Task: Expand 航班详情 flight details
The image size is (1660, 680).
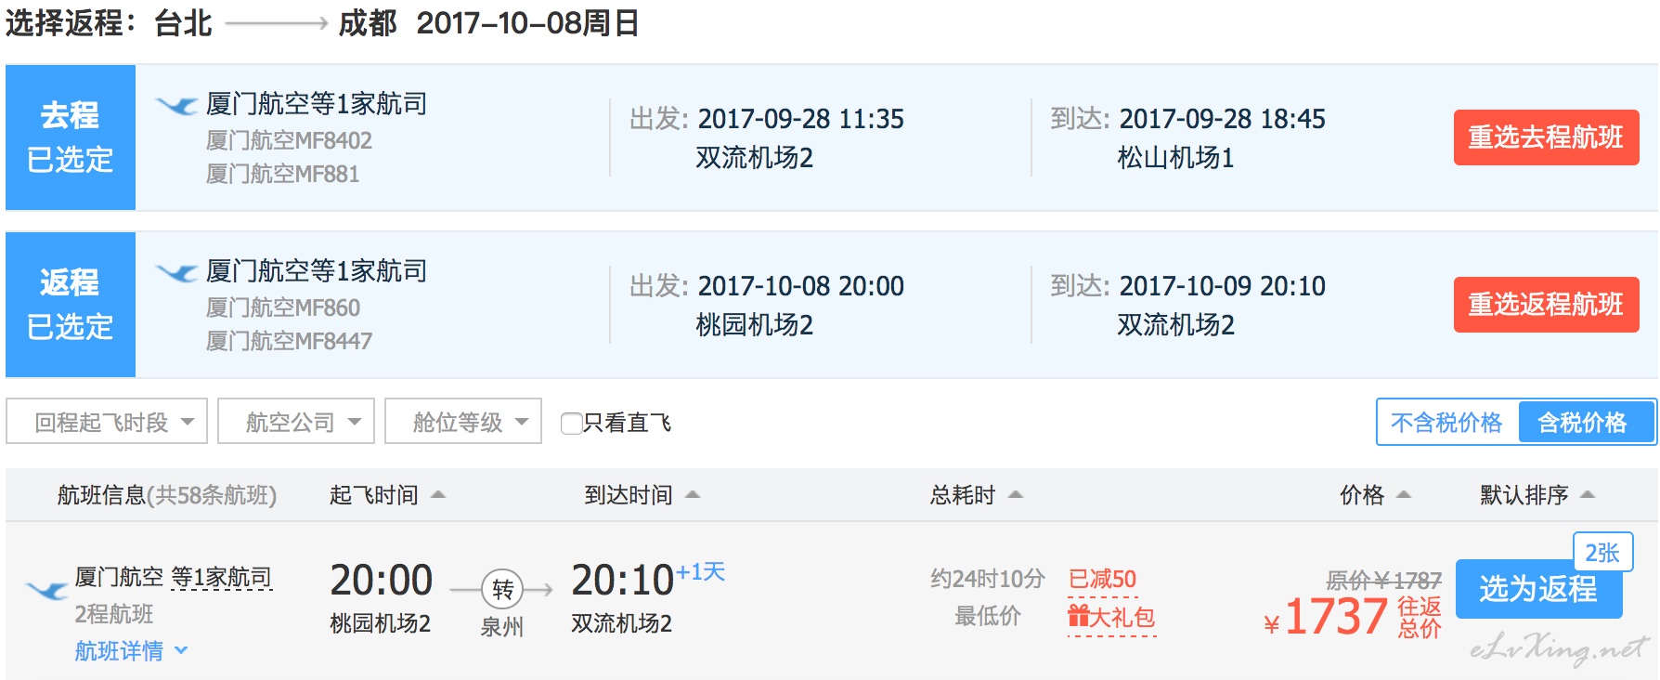Action: [x=131, y=651]
